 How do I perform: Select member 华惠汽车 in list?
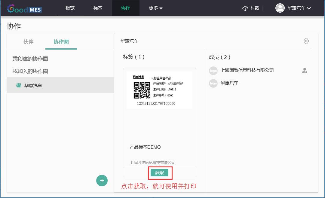coord(229,83)
